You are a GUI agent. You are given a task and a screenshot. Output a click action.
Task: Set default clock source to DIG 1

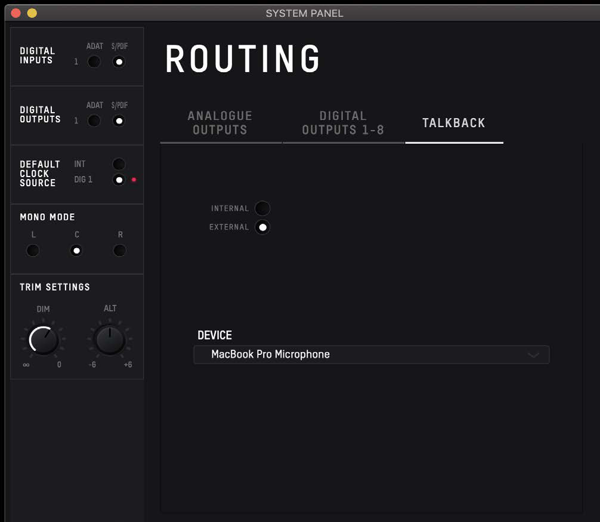tap(119, 180)
